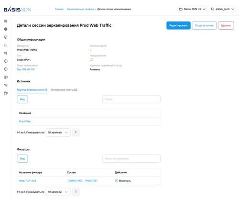Open records-per-page dropdown under filters table
Screen dimensions: 239x201
[58, 192]
